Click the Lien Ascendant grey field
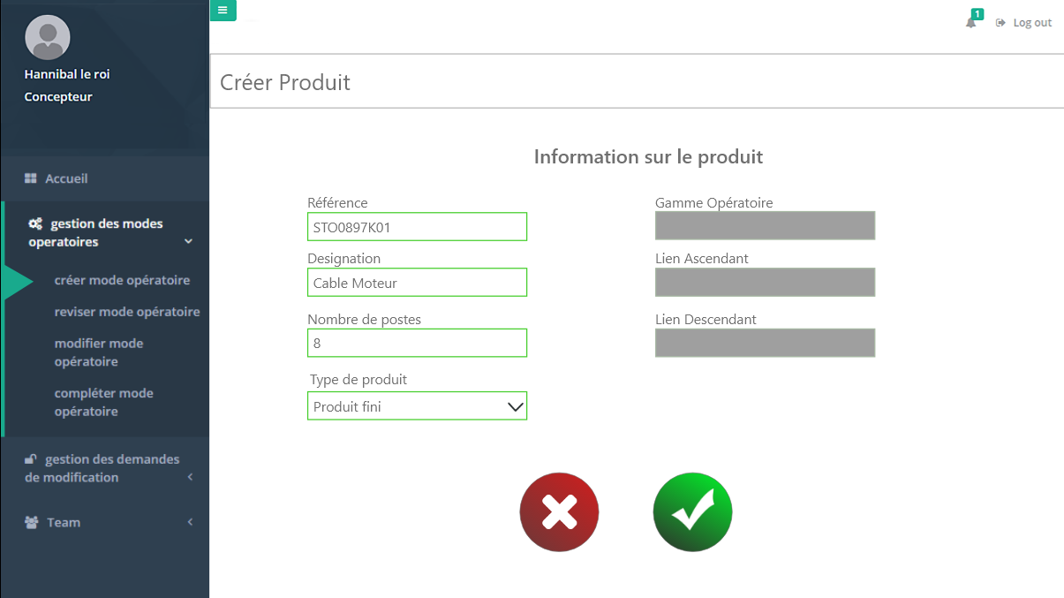The image size is (1064, 598). [x=765, y=282]
